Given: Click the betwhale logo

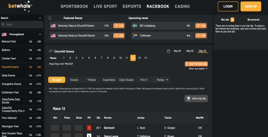Looking at the screenshot, I should (x=20, y=6).
